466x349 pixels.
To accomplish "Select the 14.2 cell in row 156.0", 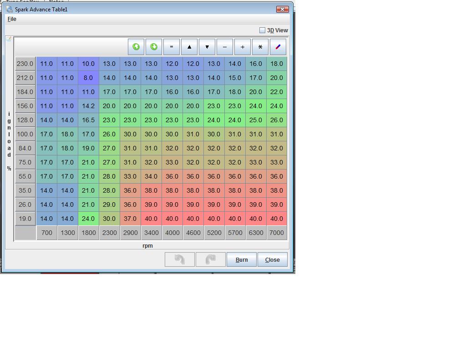I will (x=88, y=106).
